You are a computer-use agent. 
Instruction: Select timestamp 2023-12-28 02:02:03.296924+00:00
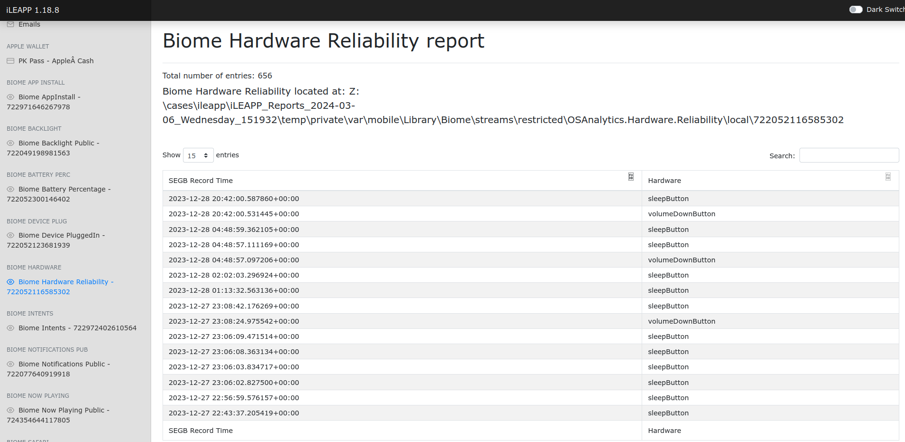pyautogui.click(x=234, y=275)
